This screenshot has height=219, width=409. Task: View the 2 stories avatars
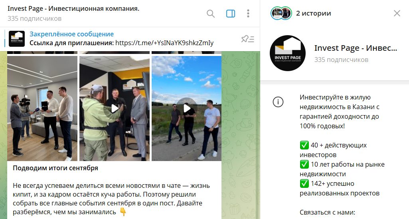click(281, 13)
